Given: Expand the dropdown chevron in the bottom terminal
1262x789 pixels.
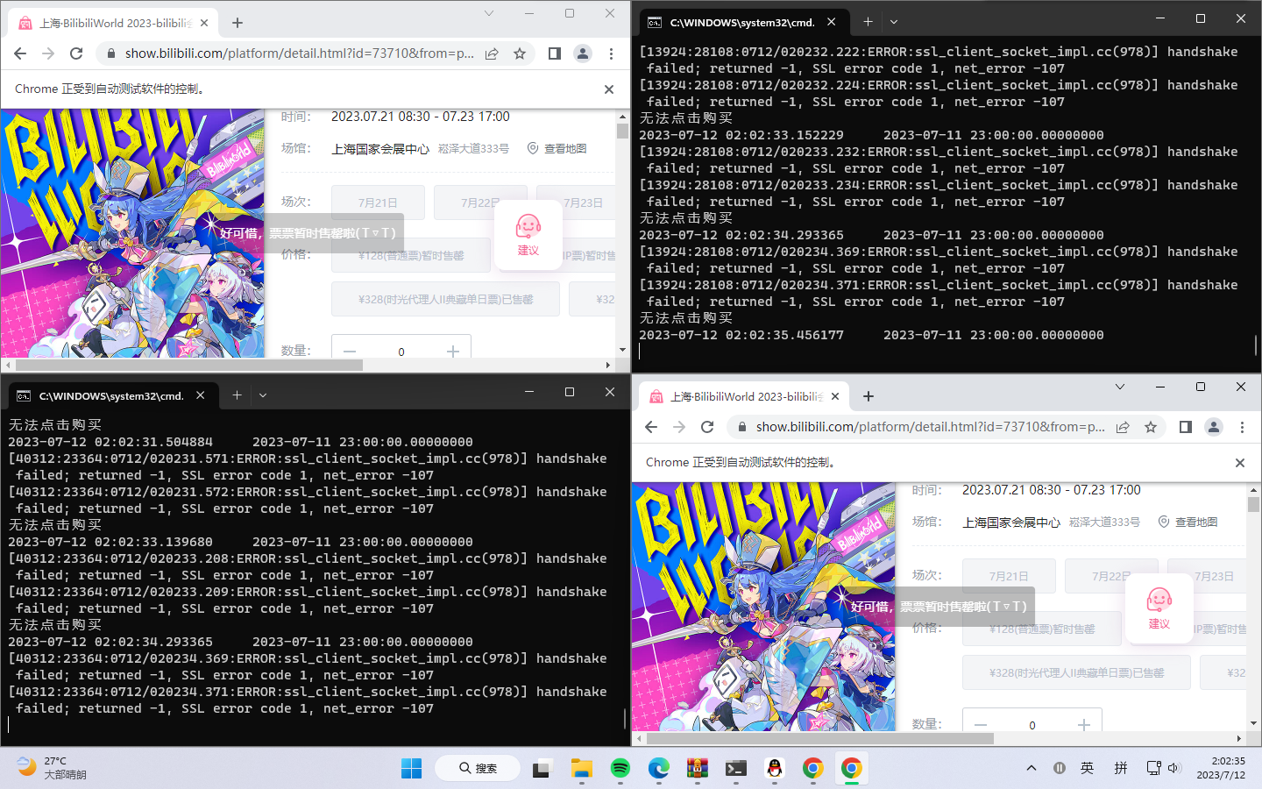Looking at the screenshot, I should 262,395.
